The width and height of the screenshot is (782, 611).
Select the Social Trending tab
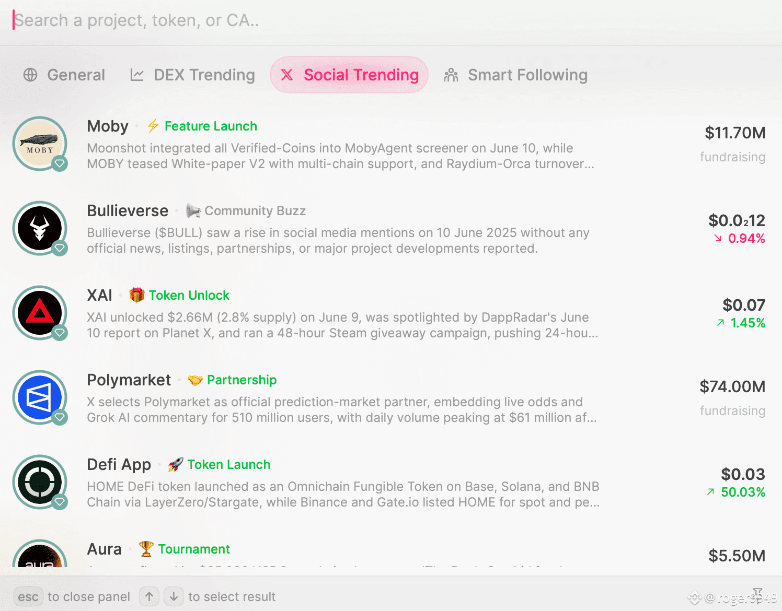[x=349, y=75]
